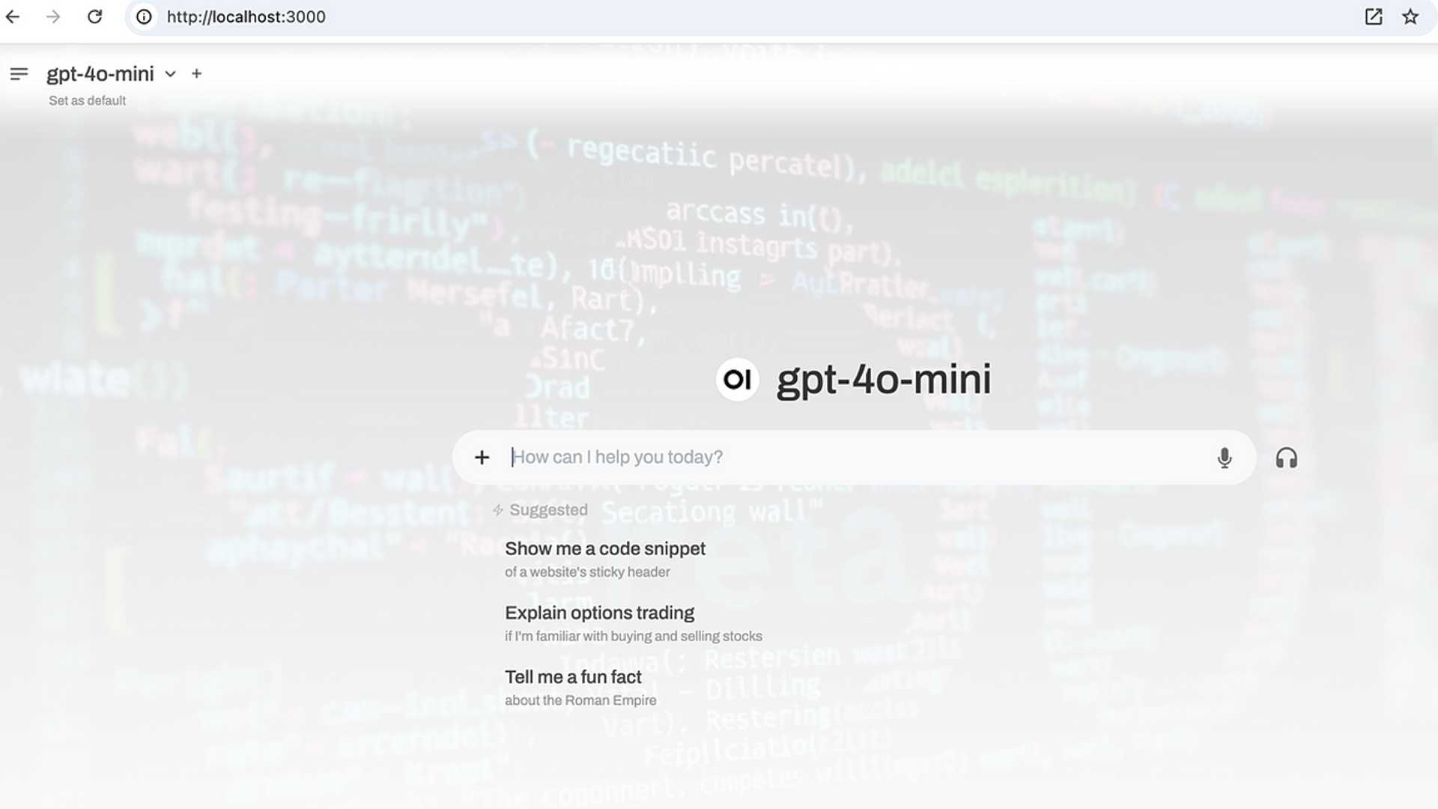Open the share icon in the browser toolbar

(x=1374, y=16)
